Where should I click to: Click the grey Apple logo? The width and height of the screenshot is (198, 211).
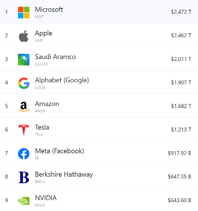24,36
